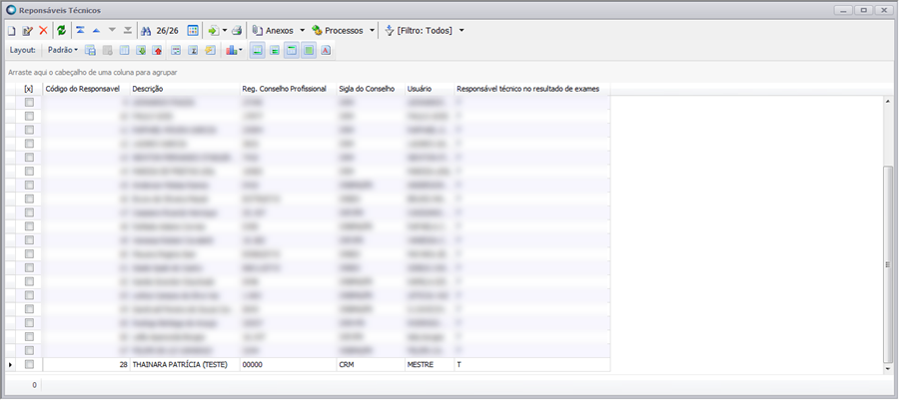The image size is (899, 400).
Task: Click the yellow lightning icon in layout toolbar
Action: pos(211,50)
